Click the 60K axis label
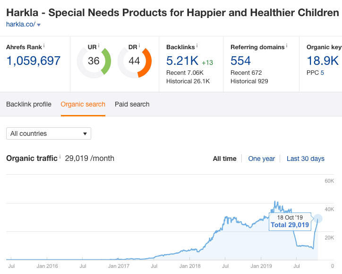Screen dimensions: 342x274 point(329,181)
